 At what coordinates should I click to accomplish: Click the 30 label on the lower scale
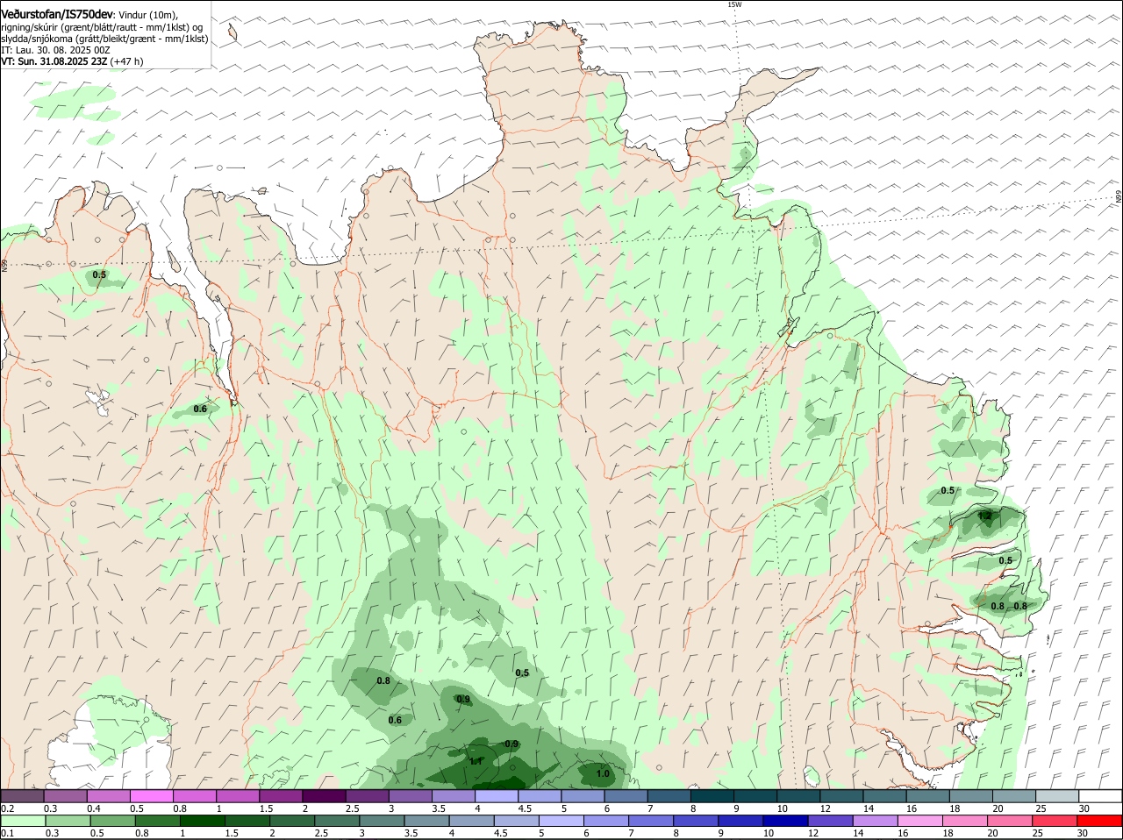[1083, 833]
